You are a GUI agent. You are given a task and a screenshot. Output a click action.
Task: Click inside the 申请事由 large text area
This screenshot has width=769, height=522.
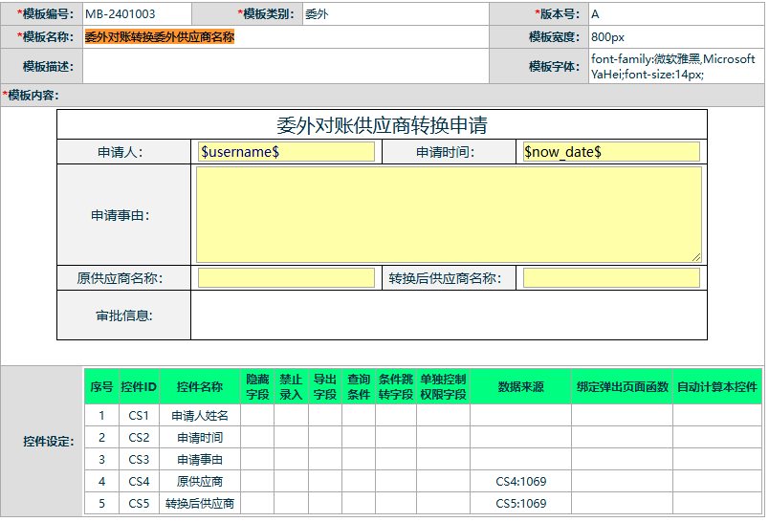[x=448, y=214]
